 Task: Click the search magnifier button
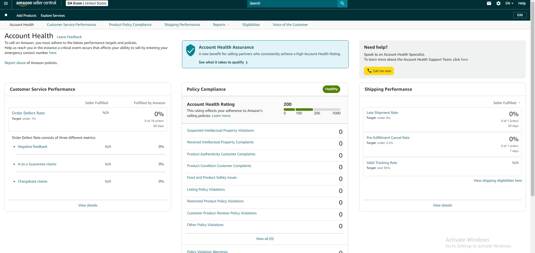click(342, 3)
